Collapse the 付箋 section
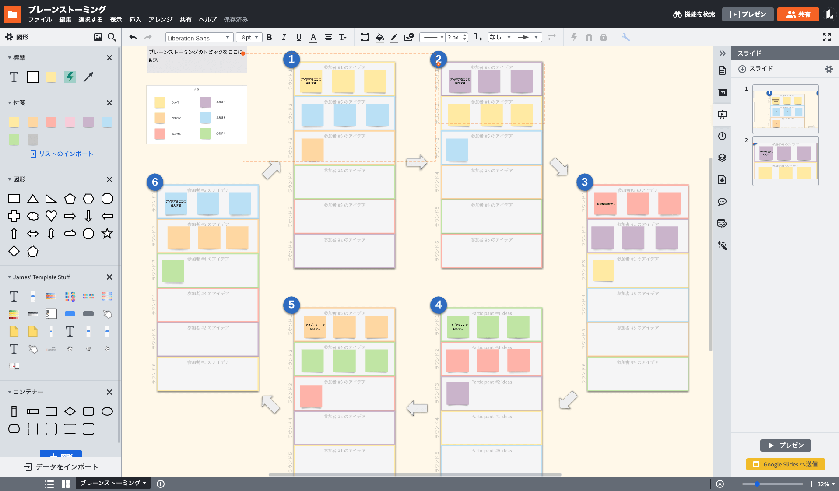 click(10, 103)
